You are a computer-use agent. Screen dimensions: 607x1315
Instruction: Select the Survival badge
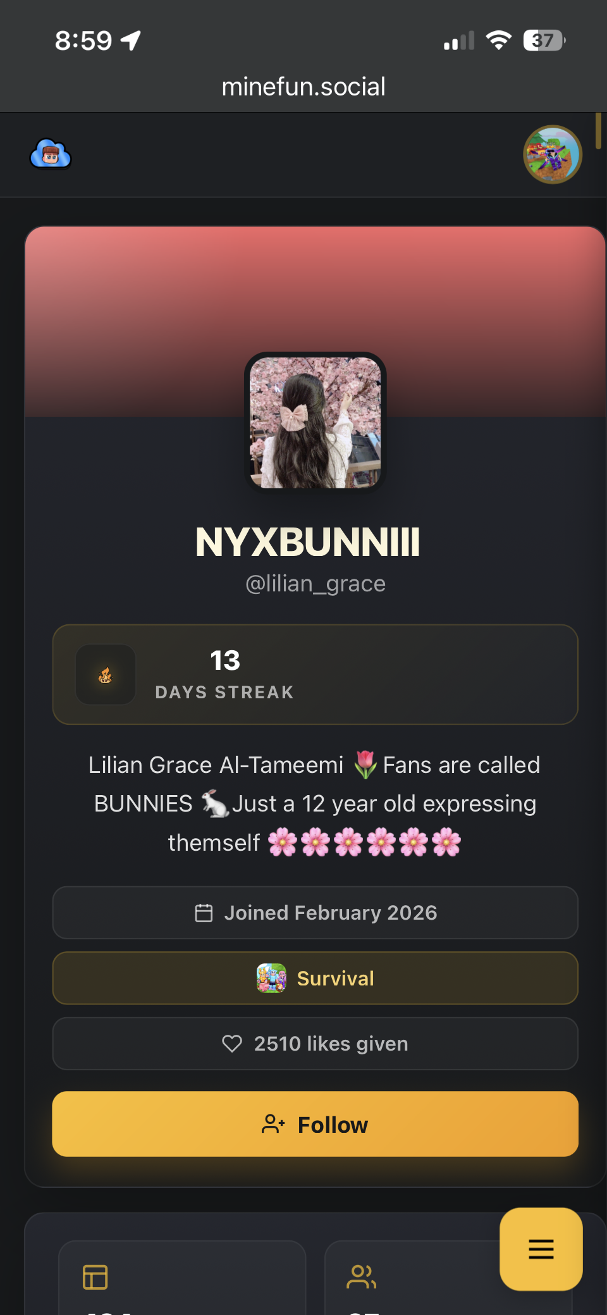coord(315,979)
